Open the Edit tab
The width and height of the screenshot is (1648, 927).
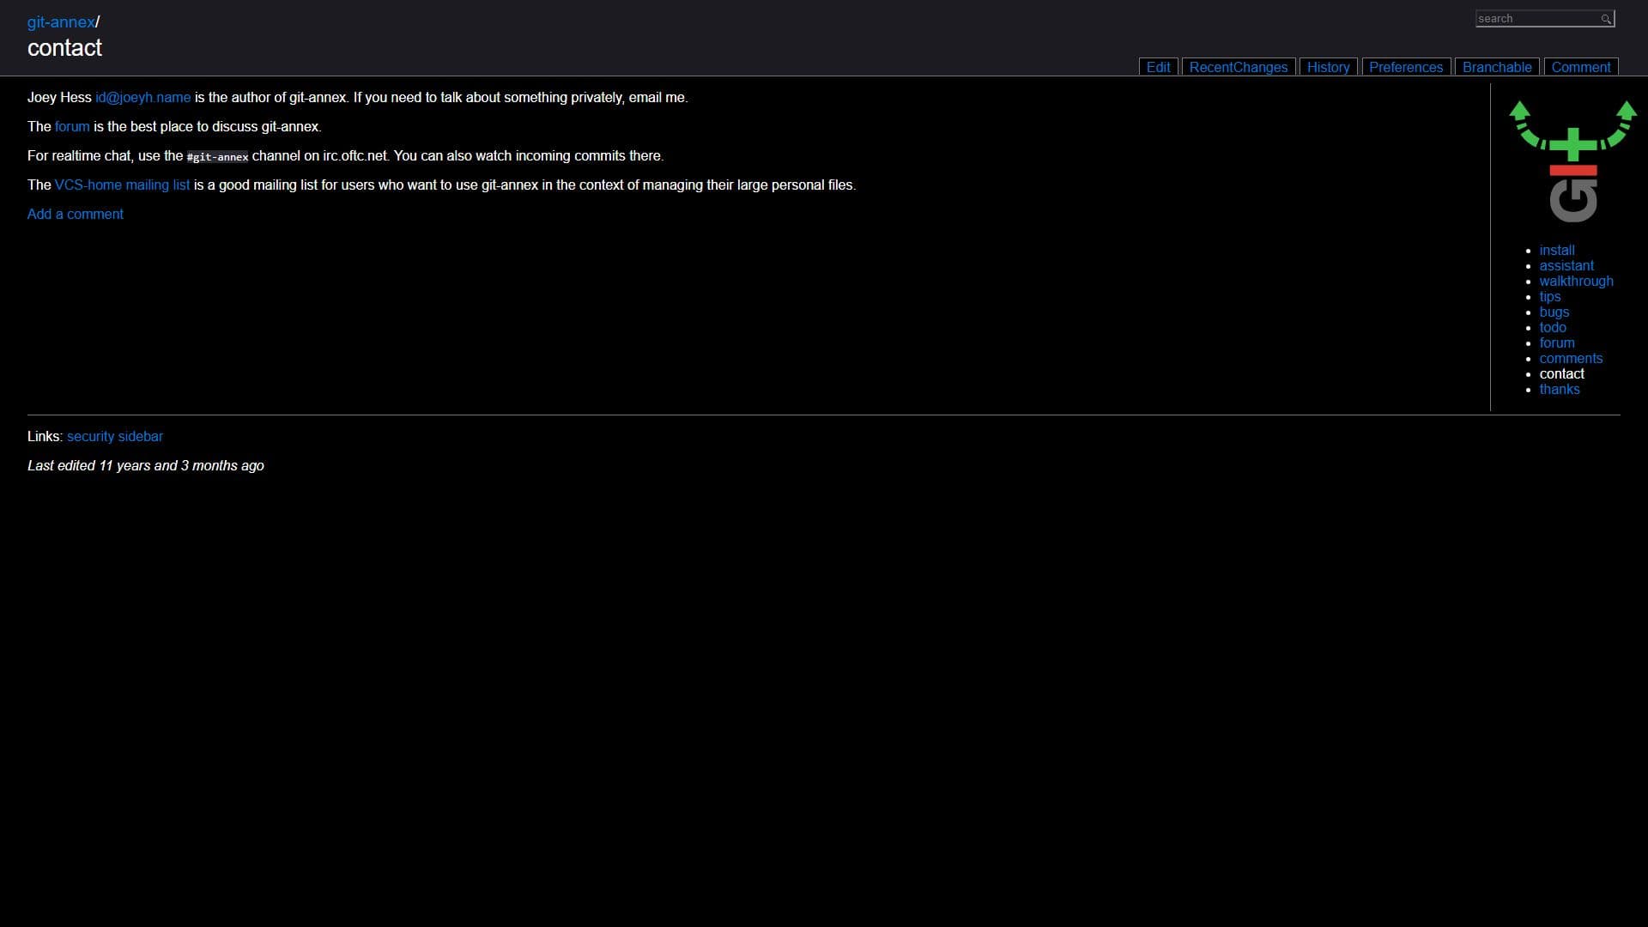tap(1158, 67)
